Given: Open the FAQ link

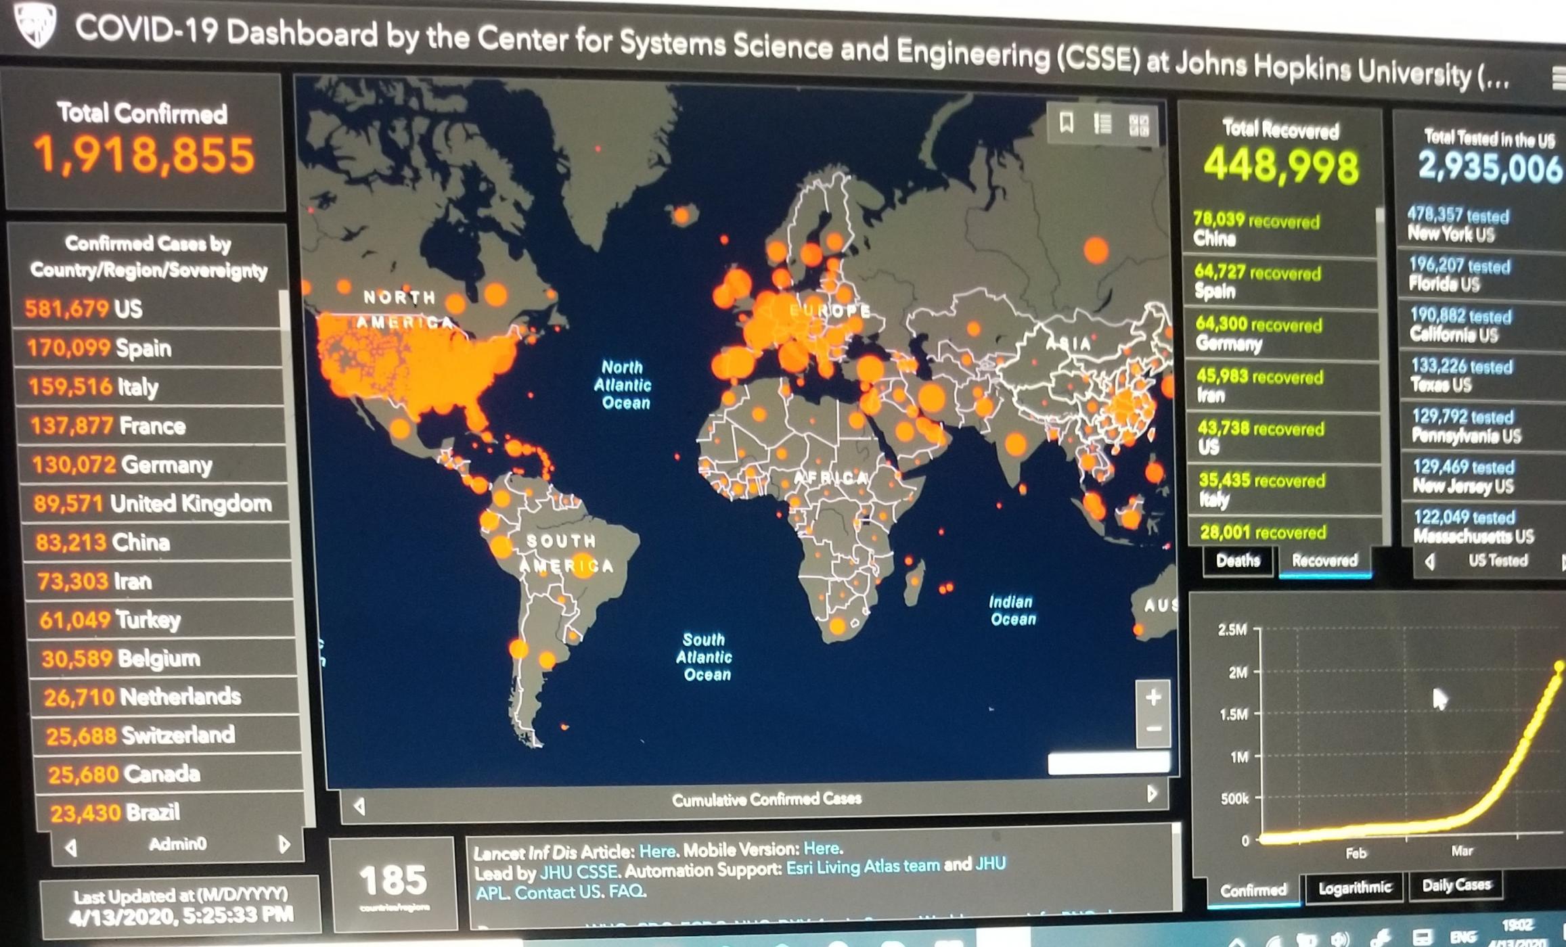Looking at the screenshot, I should tap(627, 892).
